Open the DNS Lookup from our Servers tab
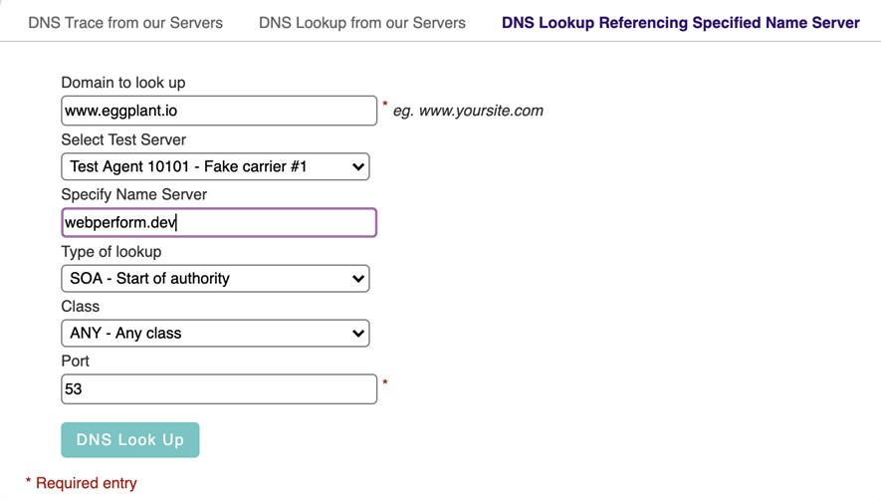This screenshot has height=501, width=881. click(x=361, y=23)
